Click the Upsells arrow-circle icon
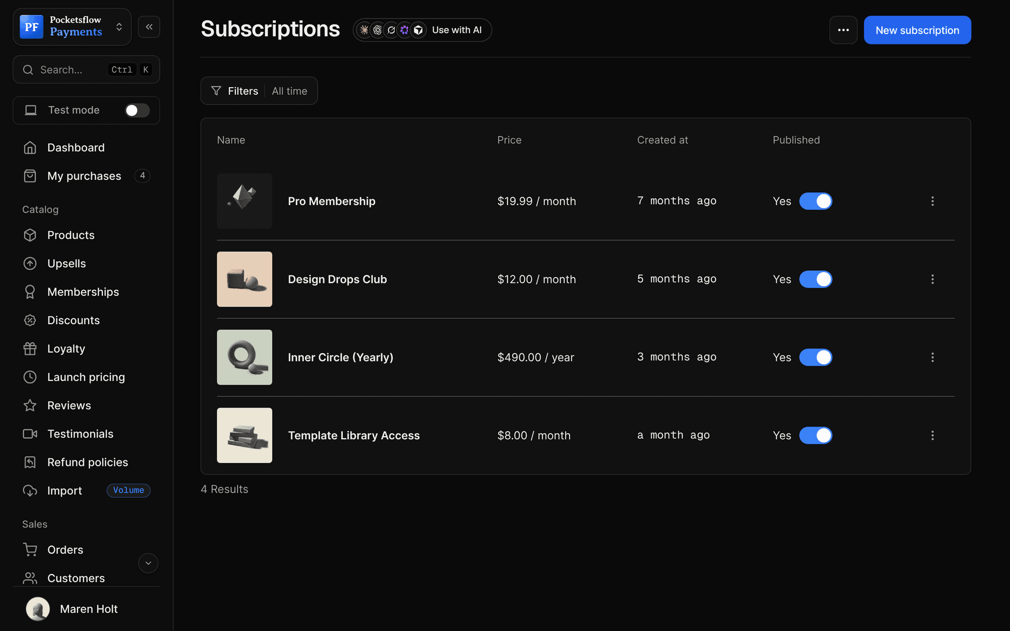The width and height of the screenshot is (1010, 631). pos(30,264)
